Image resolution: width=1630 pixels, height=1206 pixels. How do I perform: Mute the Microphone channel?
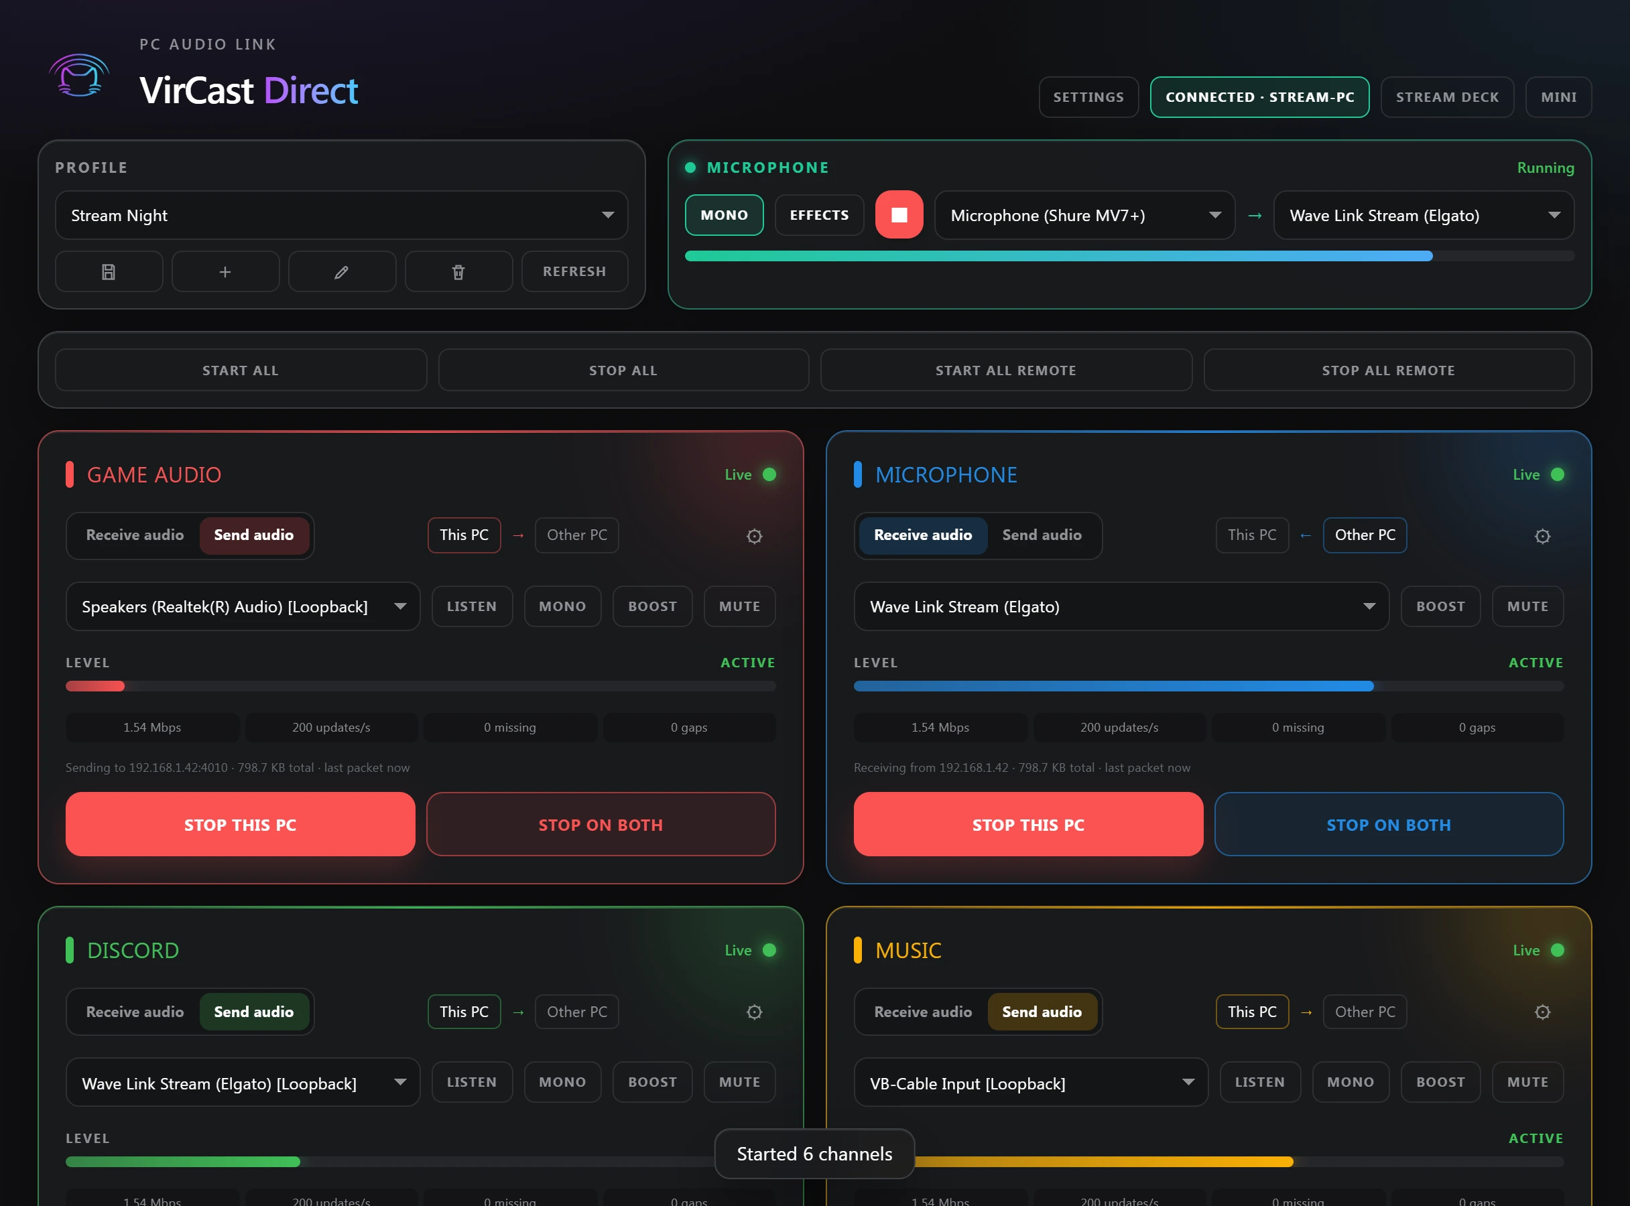click(1527, 606)
